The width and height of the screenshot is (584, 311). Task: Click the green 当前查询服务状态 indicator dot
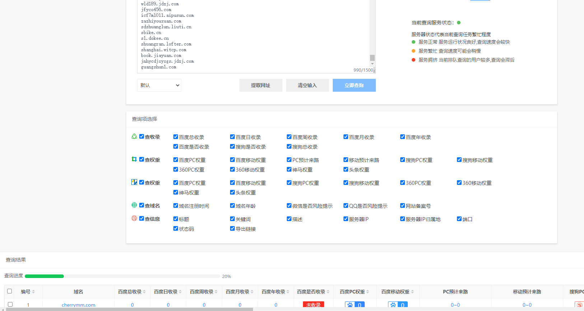pos(459,23)
